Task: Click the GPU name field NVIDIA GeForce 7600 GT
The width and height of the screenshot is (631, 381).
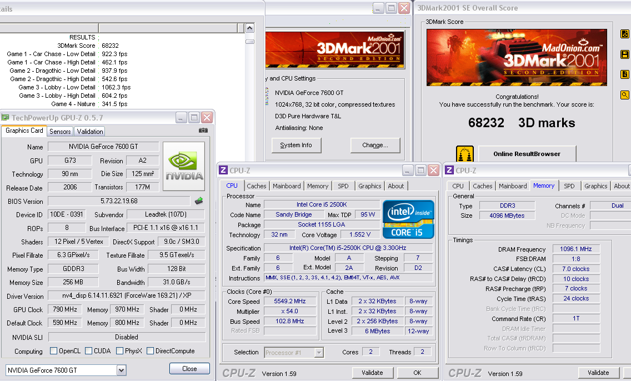Action: tap(103, 147)
